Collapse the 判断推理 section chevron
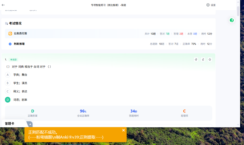This screenshot has width=244, height=145. [x=10, y=44]
